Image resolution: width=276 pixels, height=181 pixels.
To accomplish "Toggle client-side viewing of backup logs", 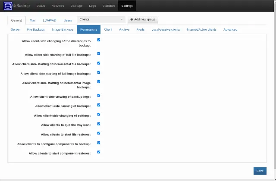I will coord(99,95).
